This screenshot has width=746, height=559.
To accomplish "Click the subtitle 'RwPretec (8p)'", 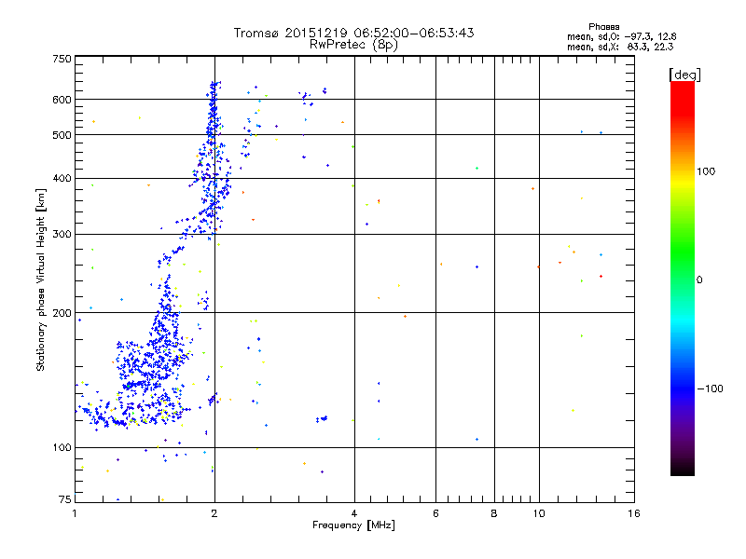I will click(x=353, y=45).
